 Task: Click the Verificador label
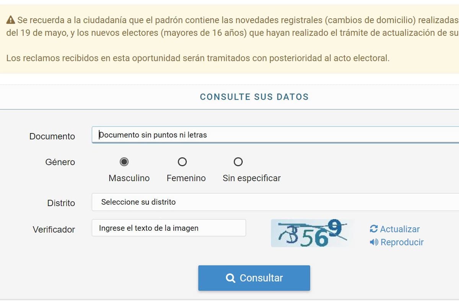[x=53, y=229]
